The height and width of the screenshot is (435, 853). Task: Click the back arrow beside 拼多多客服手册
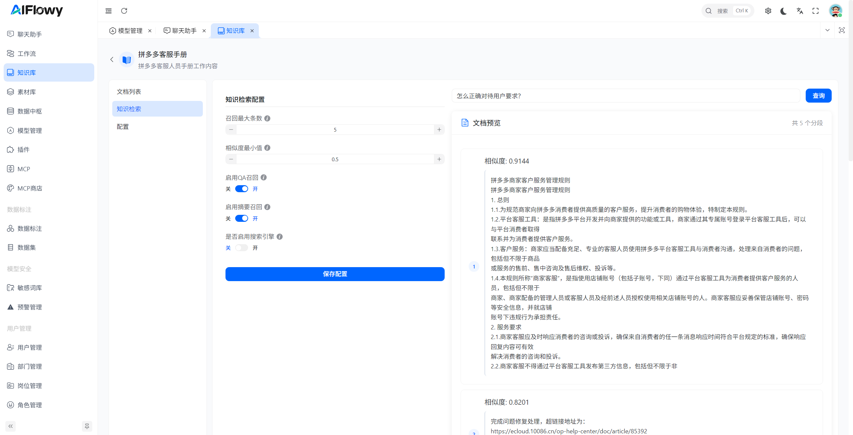click(x=112, y=60)
